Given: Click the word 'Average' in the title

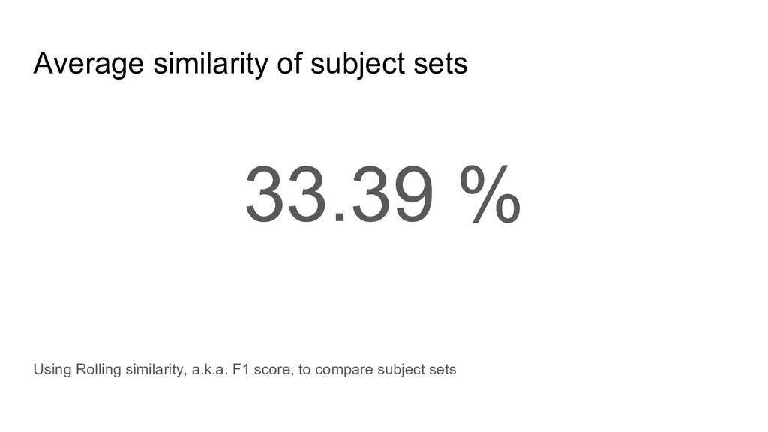Looking at the screenshot, I should click(x=88, y=64).
